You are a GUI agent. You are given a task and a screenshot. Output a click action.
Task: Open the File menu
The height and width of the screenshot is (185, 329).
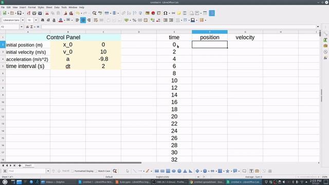click(x=3, y=7)
